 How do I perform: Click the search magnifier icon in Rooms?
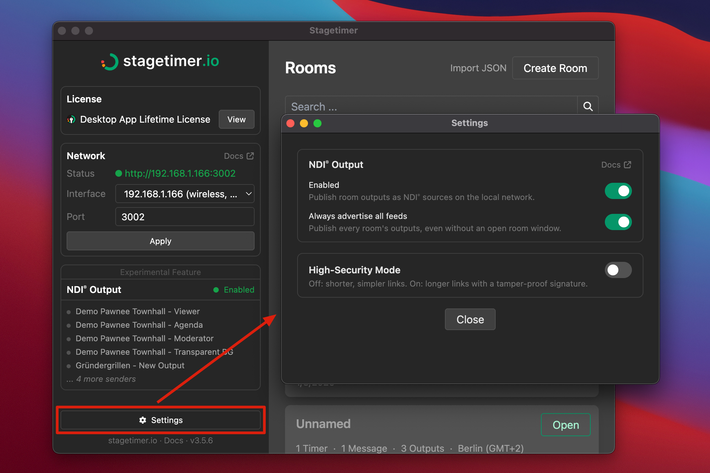[588, 106]
